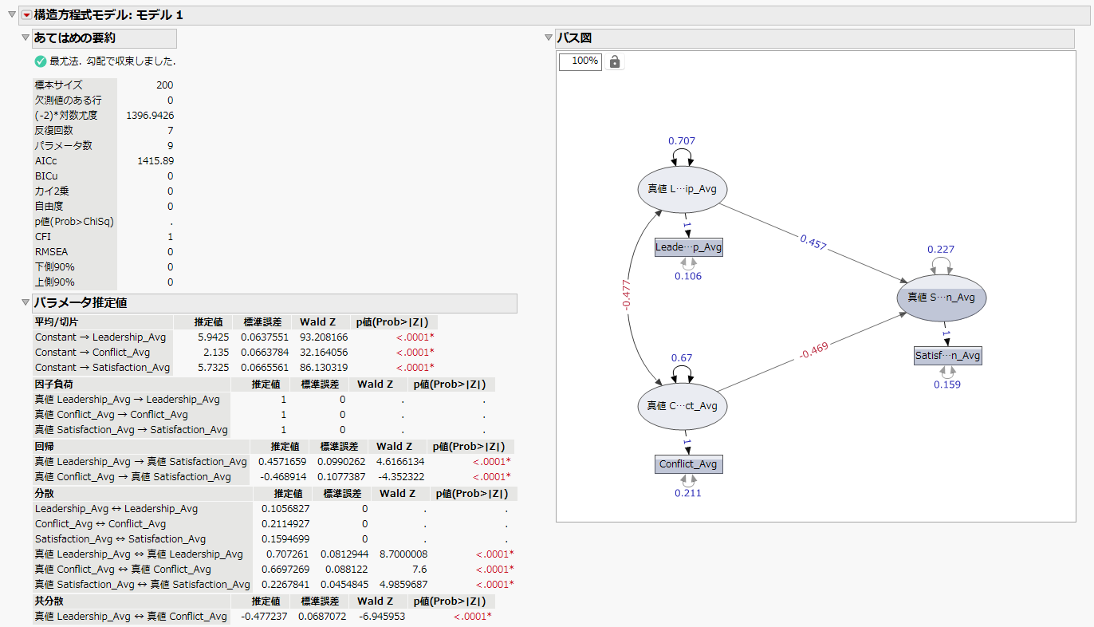This screenshot has height=627, width=1094.
Task: Click the green convergence checkmark icon
Action: click(x=41, y=61)
